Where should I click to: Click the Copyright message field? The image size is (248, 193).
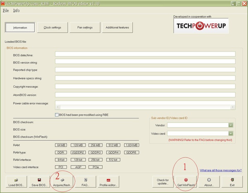coord(145,86)
